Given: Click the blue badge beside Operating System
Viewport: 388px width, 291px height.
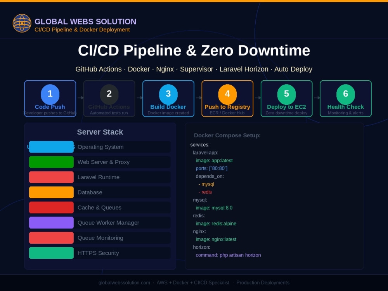Looking at the screenshot, I should (51, 147).
